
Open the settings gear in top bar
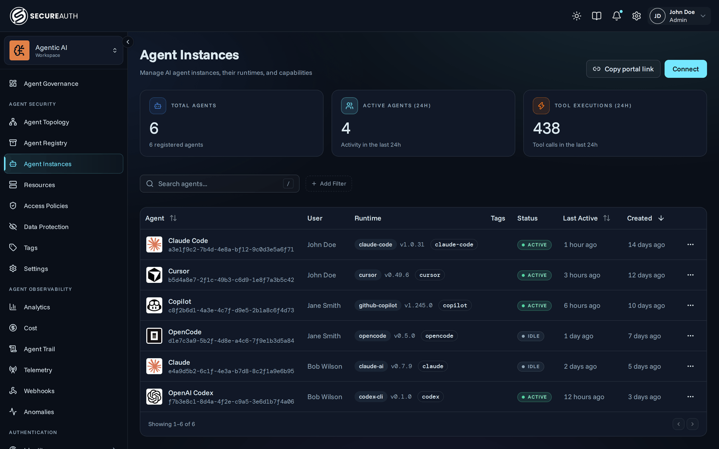coord(637,16)
